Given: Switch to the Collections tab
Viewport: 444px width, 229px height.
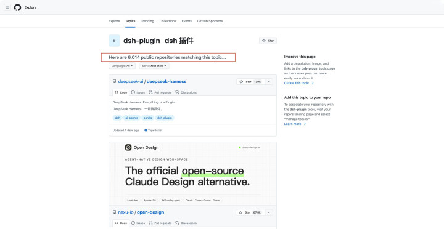Looking at the screenshot, I should click(x=168, y=21).
